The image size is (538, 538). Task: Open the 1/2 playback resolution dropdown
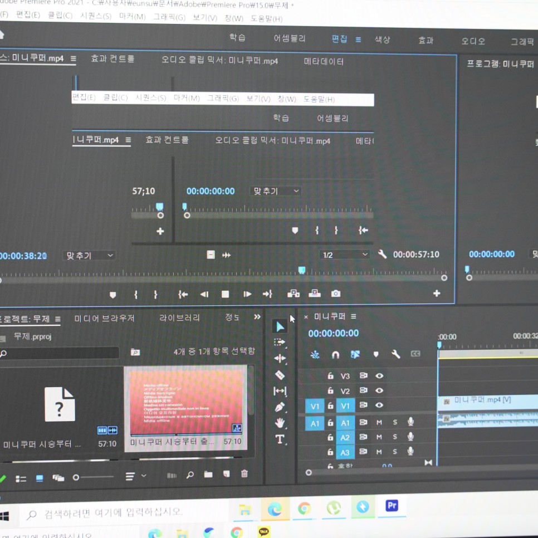[x=345, y=255]
